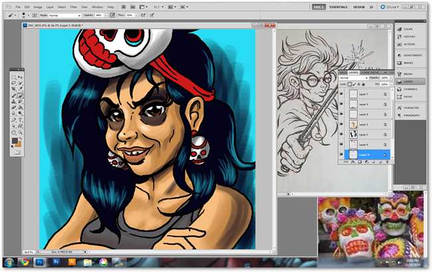Open Illustrator from the taskbar
This screenshot has width=432, height=272.
click(72, 262)
